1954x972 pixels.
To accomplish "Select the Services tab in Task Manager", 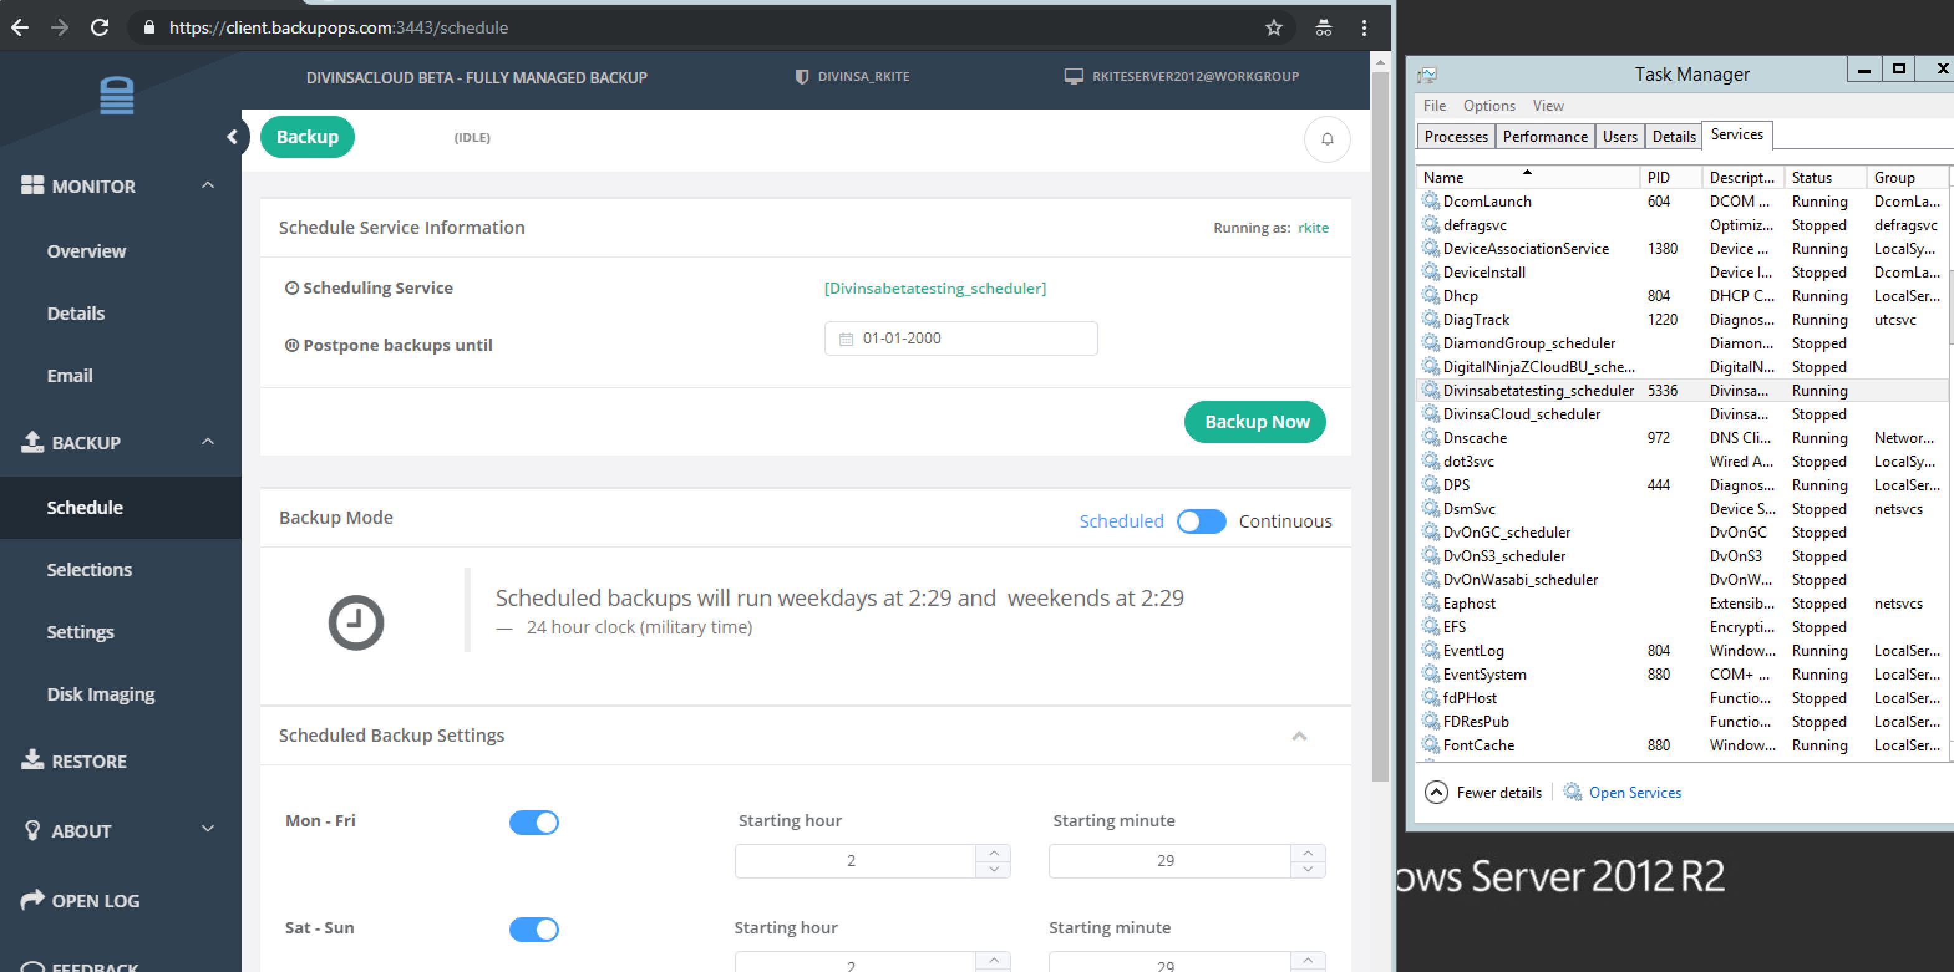I will tap(1736, 136).
